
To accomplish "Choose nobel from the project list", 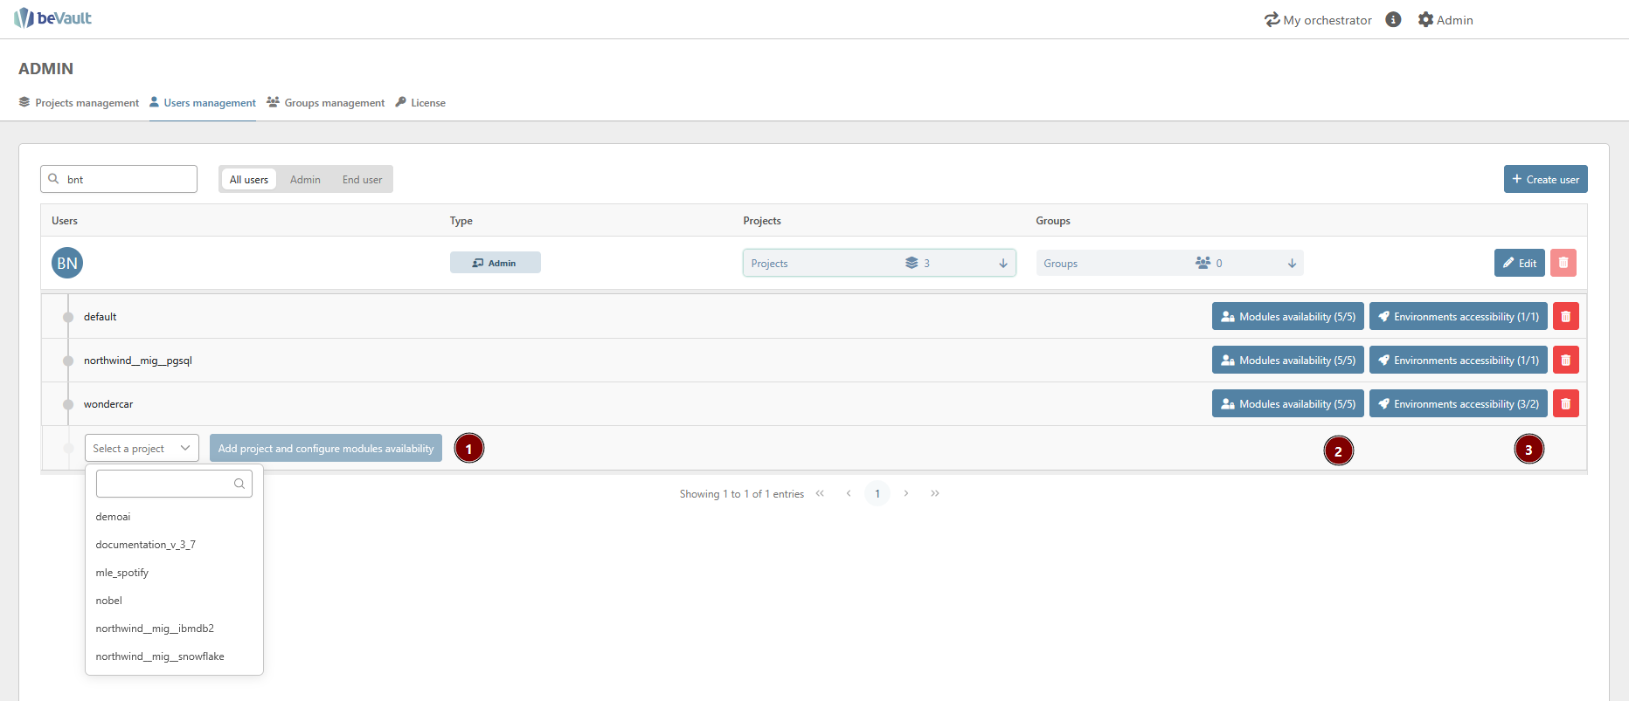I will 109,601.
